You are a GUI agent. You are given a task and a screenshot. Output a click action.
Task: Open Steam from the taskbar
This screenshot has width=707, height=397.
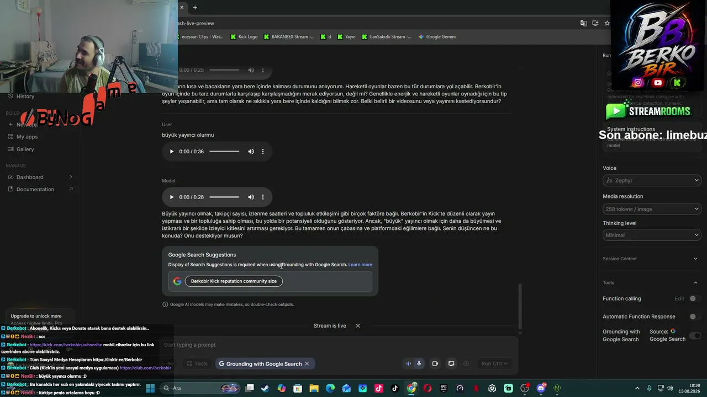(x=266, y=388)
